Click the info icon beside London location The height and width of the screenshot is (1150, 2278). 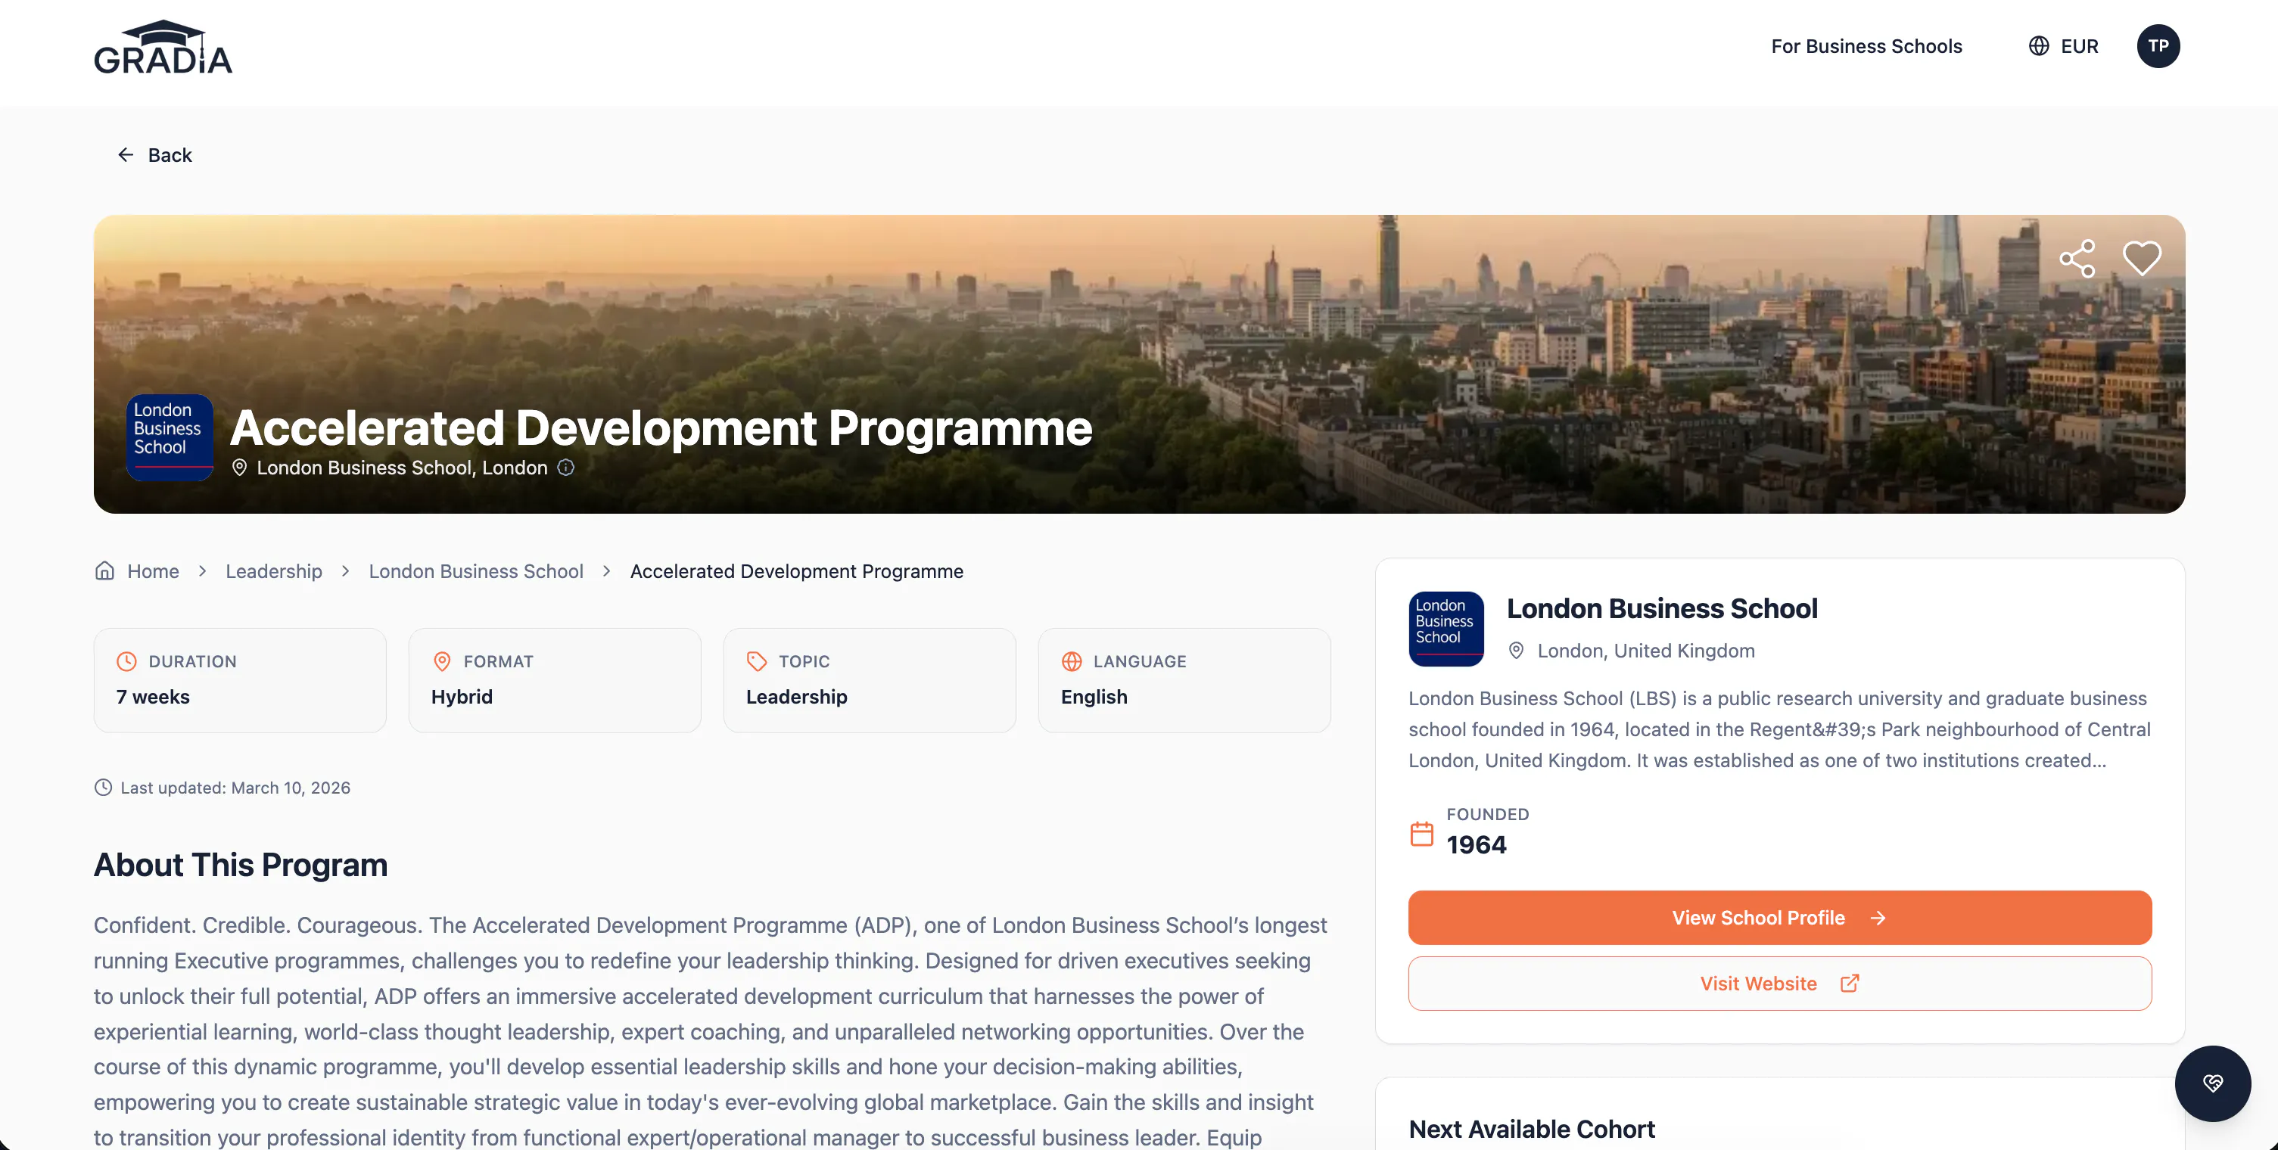566,468
